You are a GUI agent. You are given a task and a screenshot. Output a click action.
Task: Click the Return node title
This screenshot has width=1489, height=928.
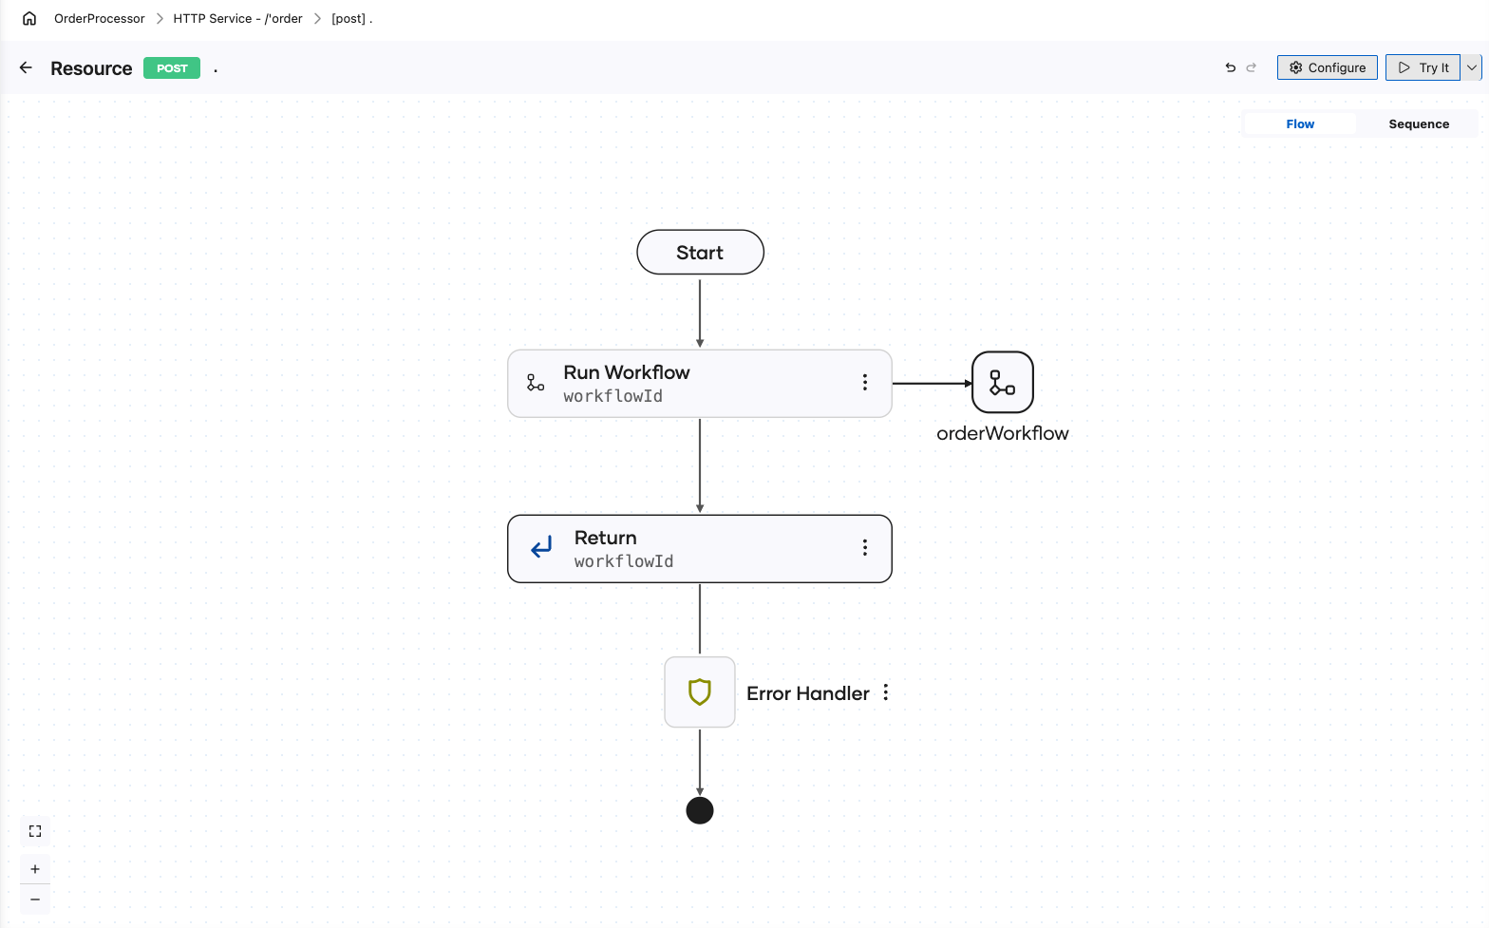coord(606,538)
